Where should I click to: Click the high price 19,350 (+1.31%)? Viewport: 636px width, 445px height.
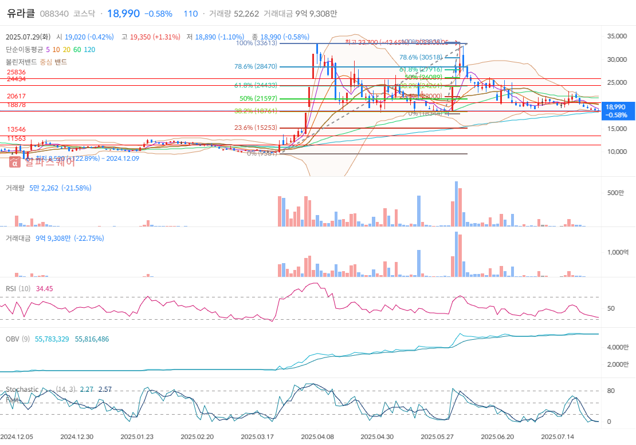pos(155,37)
